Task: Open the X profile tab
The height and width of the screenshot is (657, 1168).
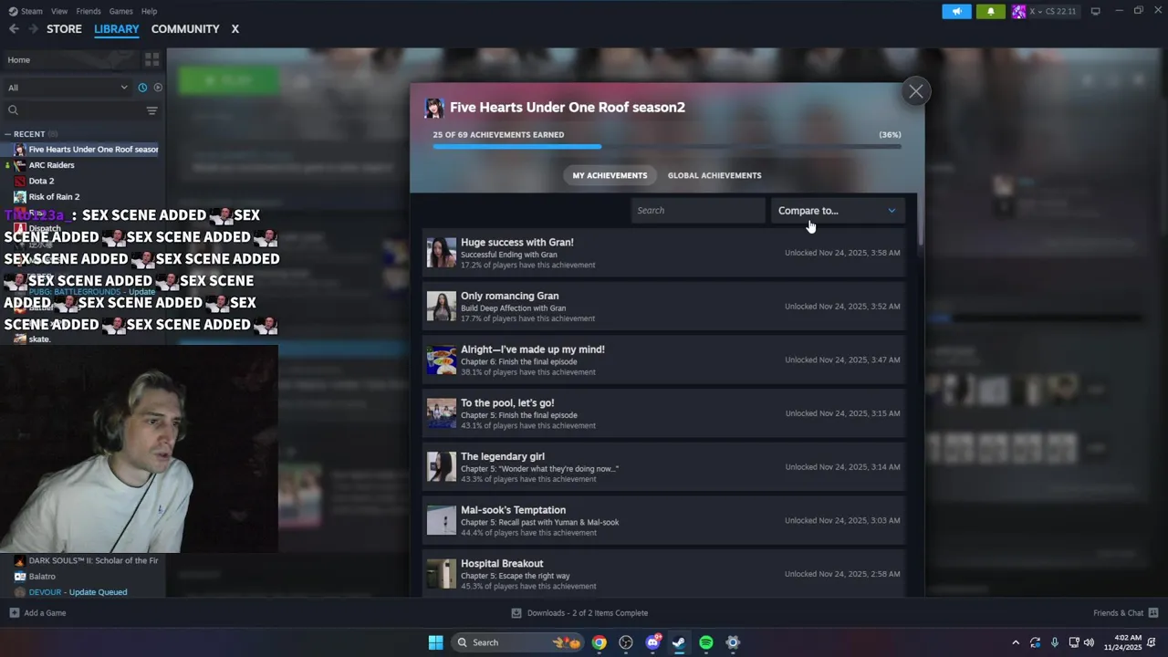Action: tap(235, 29)
